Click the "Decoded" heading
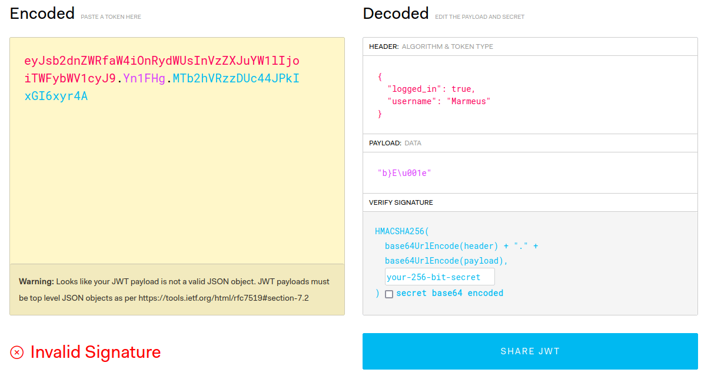Screen dimensions: 711x379 pyautogui.click(x=396, y=13)
